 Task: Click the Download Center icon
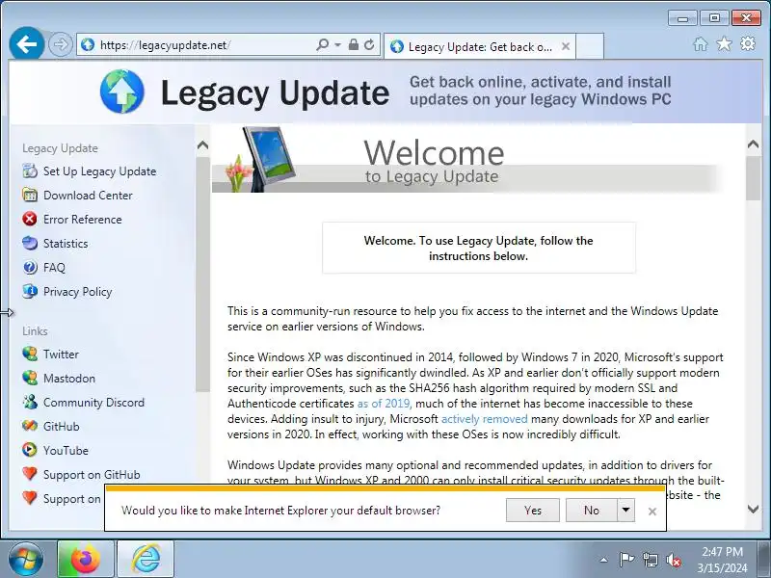coord(30,196)
